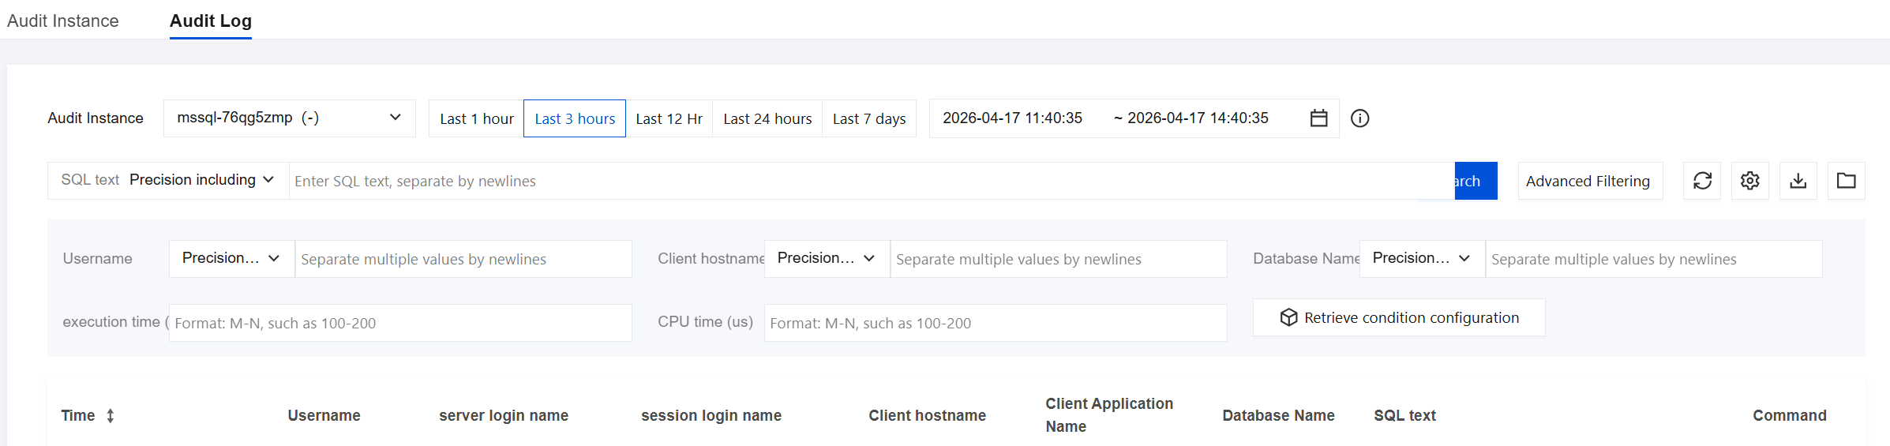The width and height of the screenshot is (1890, 446).
Task: Click the info icon beside date range
Action: [1359, 118]
